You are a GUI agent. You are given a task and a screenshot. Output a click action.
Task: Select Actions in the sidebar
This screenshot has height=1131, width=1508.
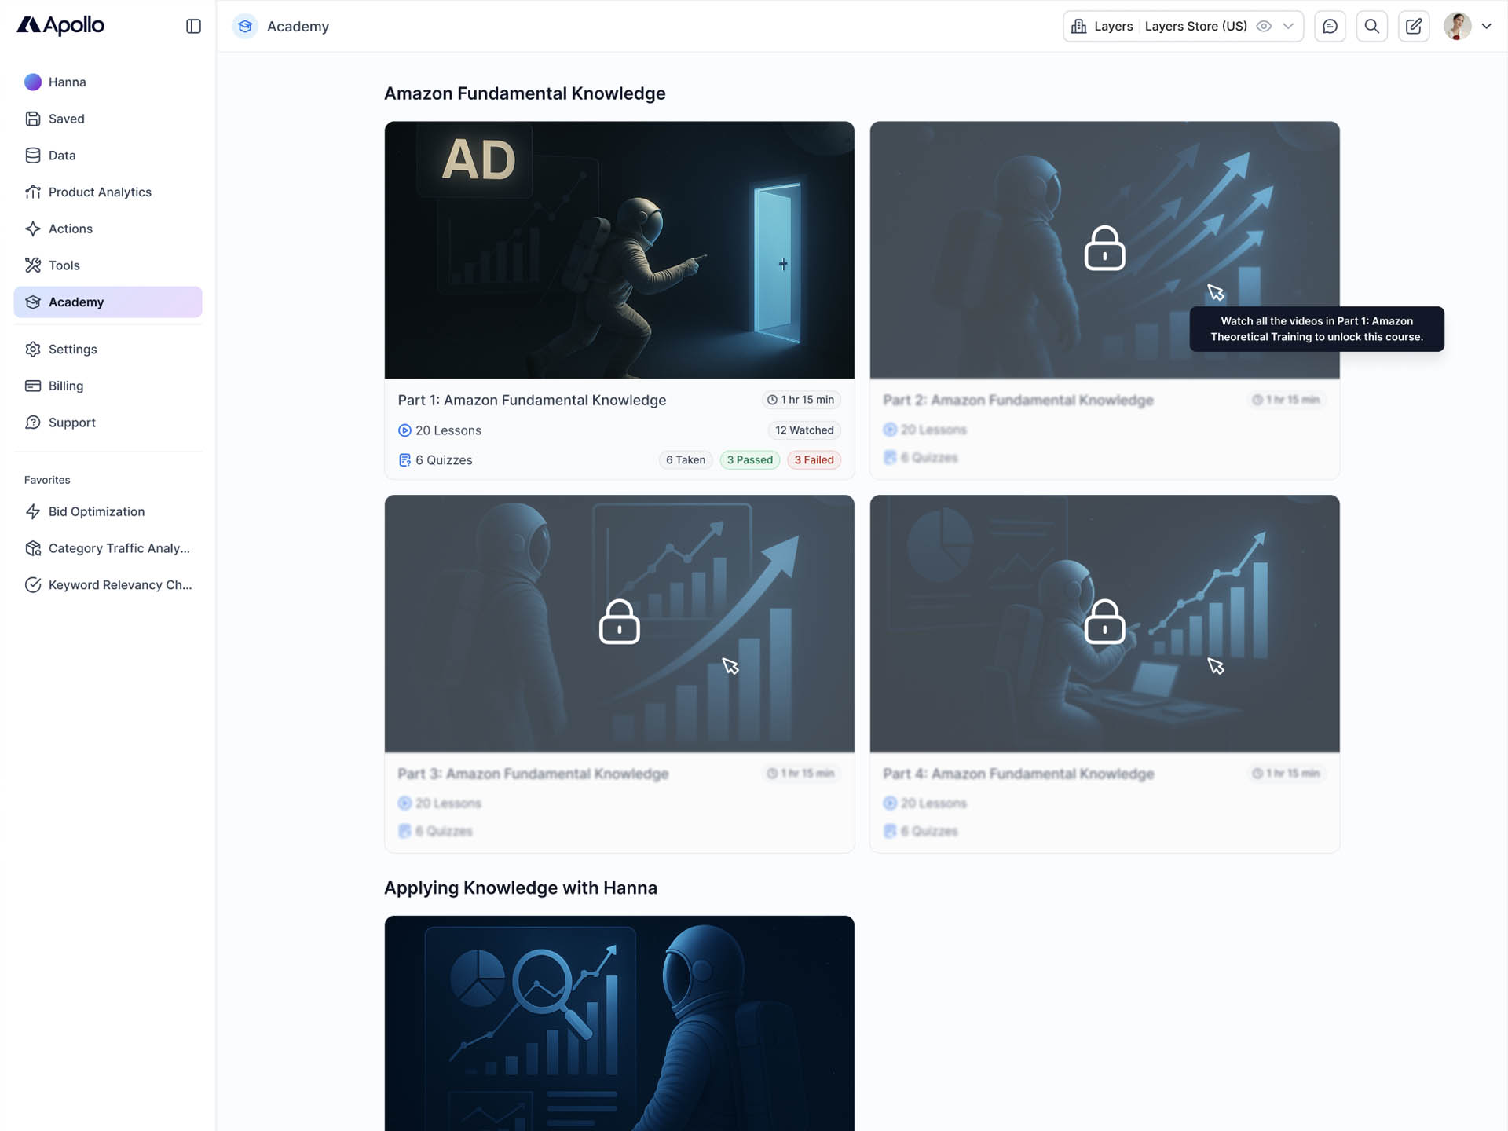[x=70, y=229]
